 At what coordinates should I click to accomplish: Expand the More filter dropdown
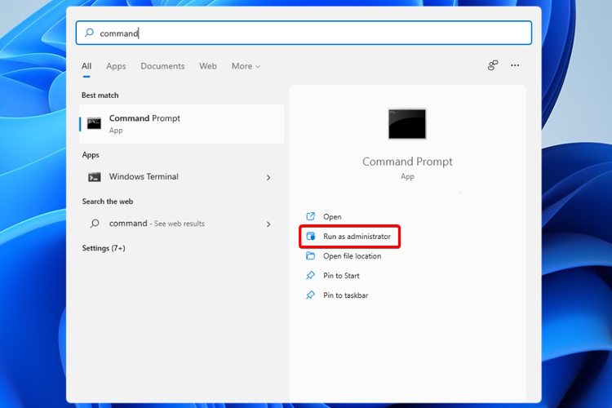246,66
